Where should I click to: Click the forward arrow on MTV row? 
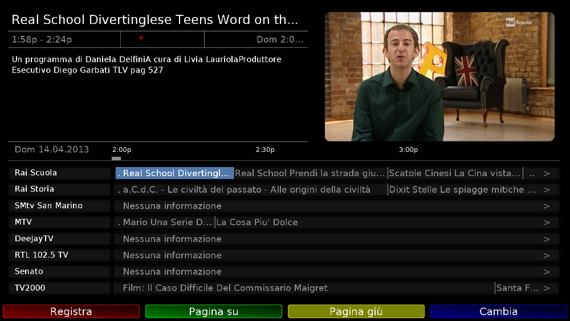(x=547, y=222)
